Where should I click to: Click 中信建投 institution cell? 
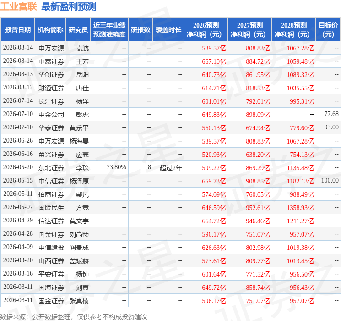click(51, 248)
